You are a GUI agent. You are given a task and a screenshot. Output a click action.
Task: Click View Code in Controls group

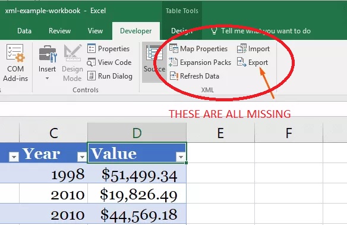click(109, 62)
